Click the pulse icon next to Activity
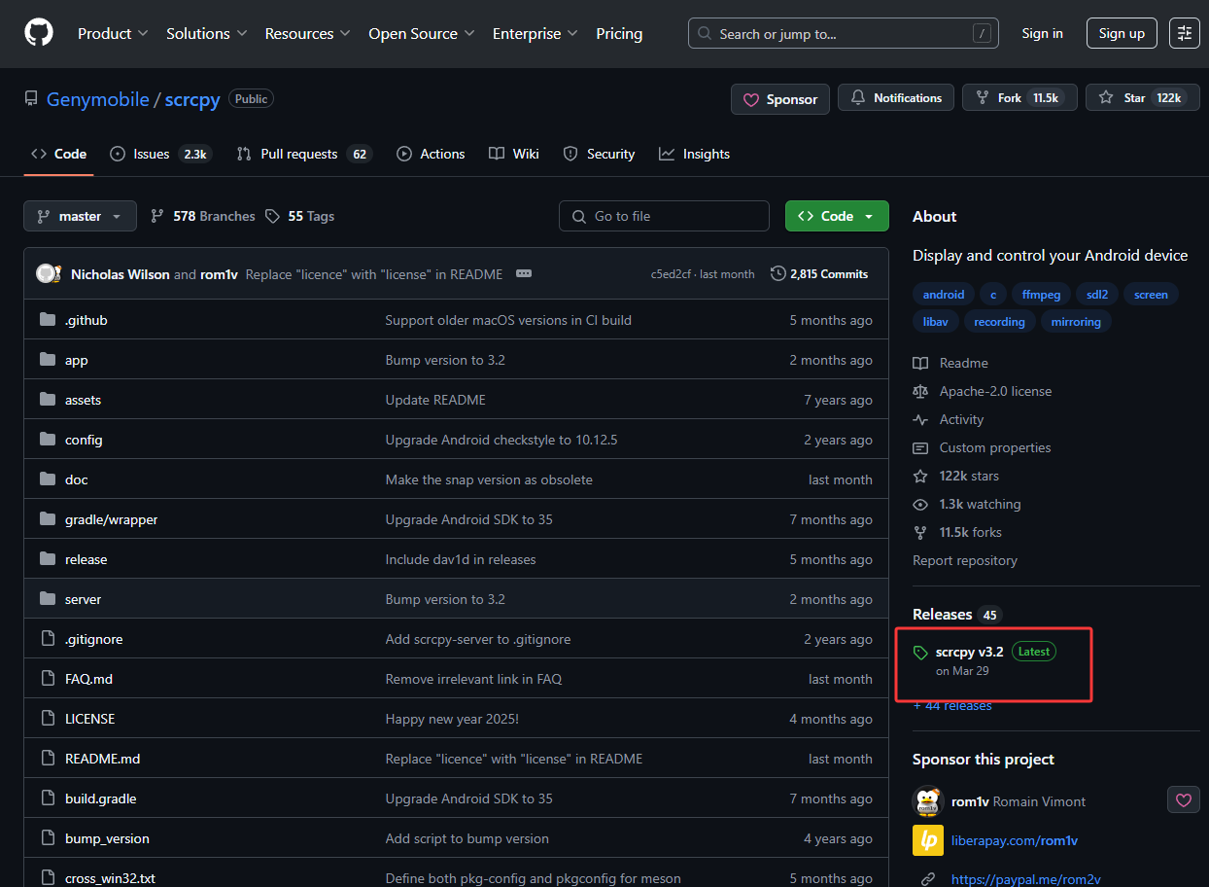This screenshot has height=887, width=1209. (920, 419)
